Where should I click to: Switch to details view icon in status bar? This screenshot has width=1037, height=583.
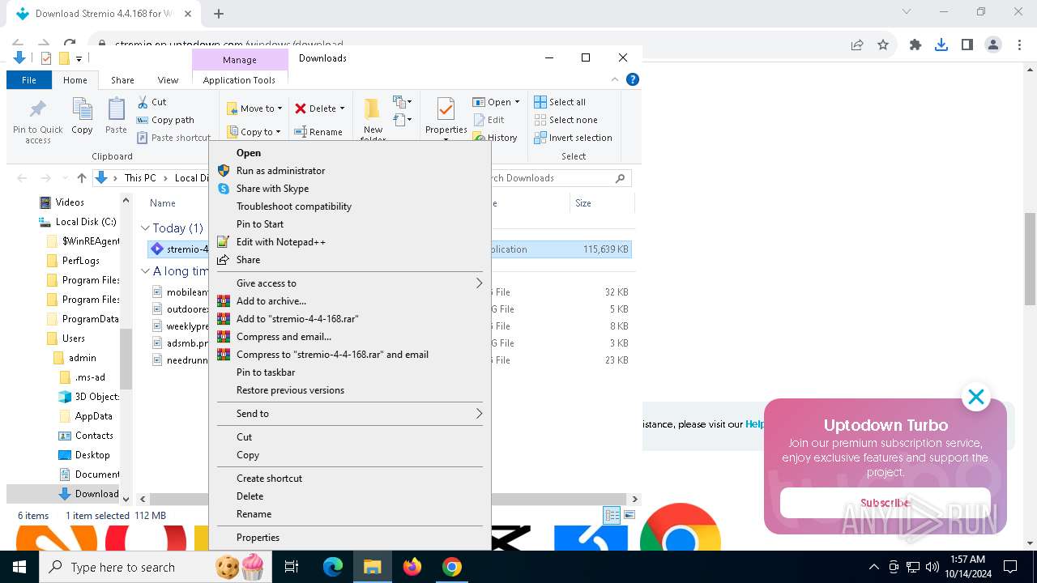612,516
